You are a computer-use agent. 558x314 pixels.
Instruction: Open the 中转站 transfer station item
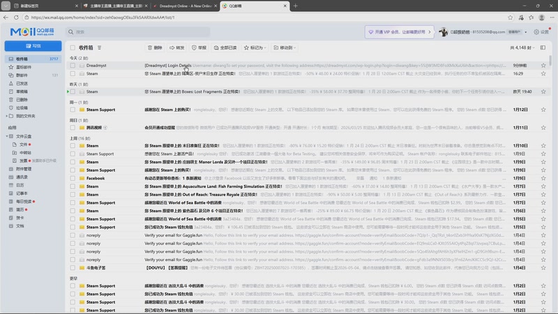25,153
